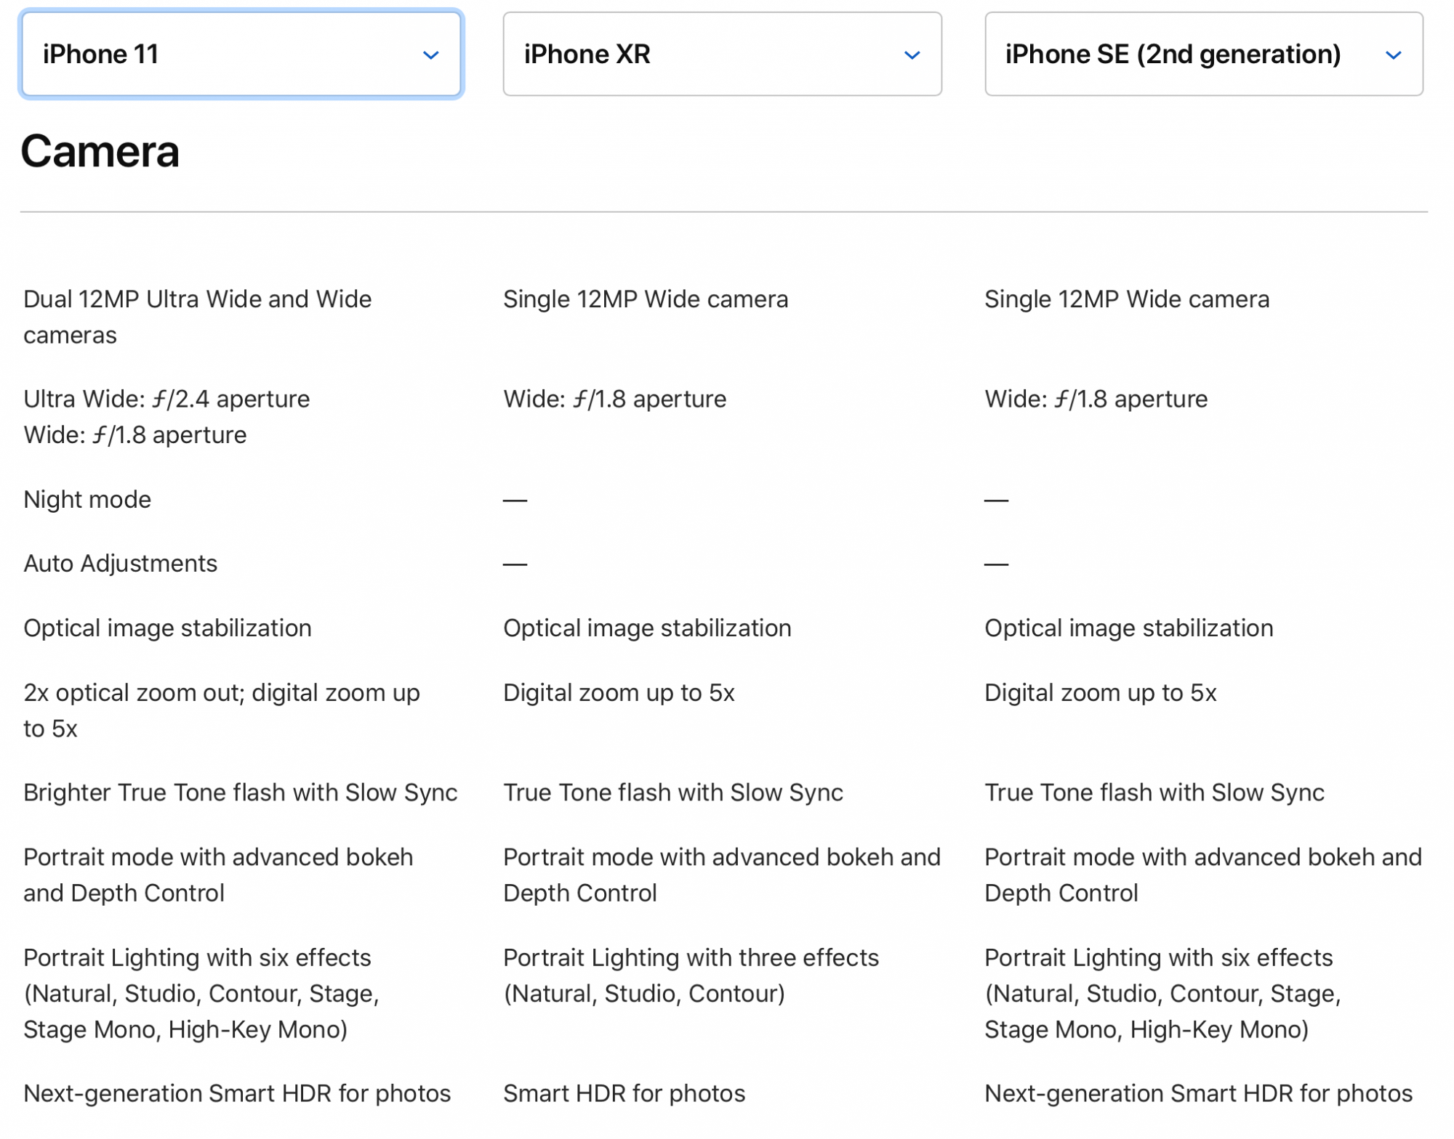Click 'Brighter True Tone flash with Slow Sync'
Viewport: 1454px width, 1139px height.
point(241,792)
